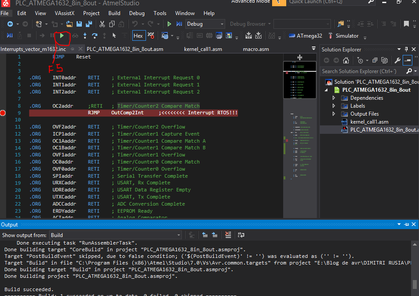Open the debug windows icon with blue circle

165,35
